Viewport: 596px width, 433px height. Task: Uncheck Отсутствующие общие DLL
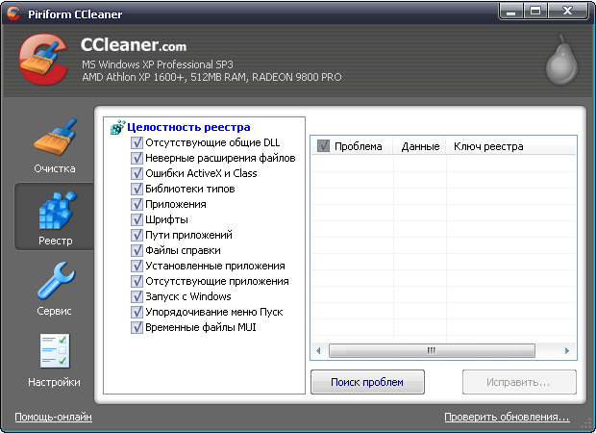click(137, 142)
